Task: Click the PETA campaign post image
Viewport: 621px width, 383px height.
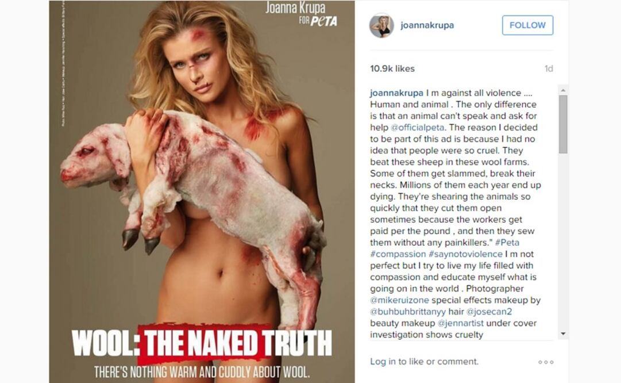Action: click(202, 191)
